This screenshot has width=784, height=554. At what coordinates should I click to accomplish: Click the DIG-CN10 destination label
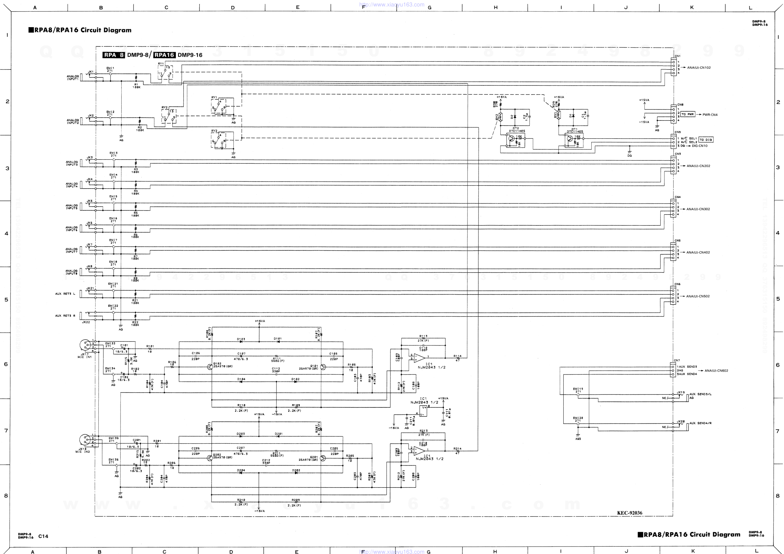(700, 146)
